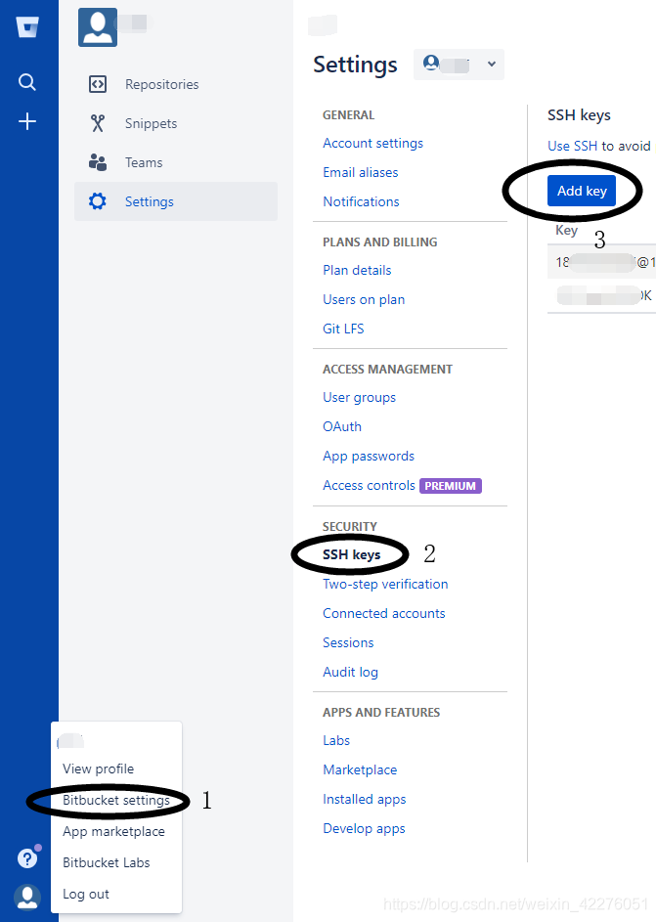The width and height of the screenshot is (656, 922).
Task: Click the Add key button
Action: point(582,191)
